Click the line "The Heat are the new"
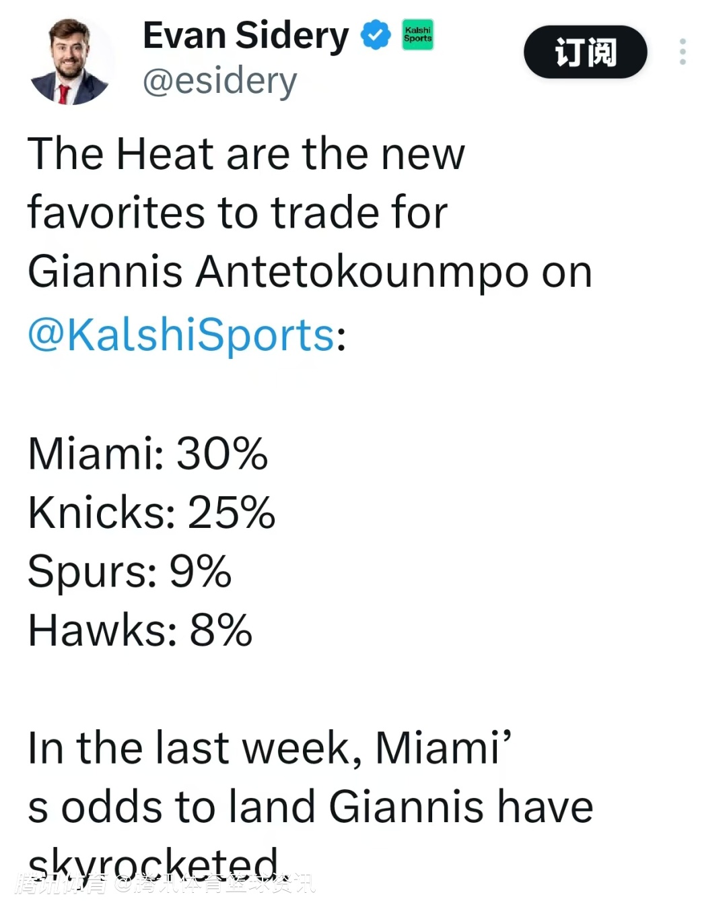This screenshot has width=727, height=907. 246,154
